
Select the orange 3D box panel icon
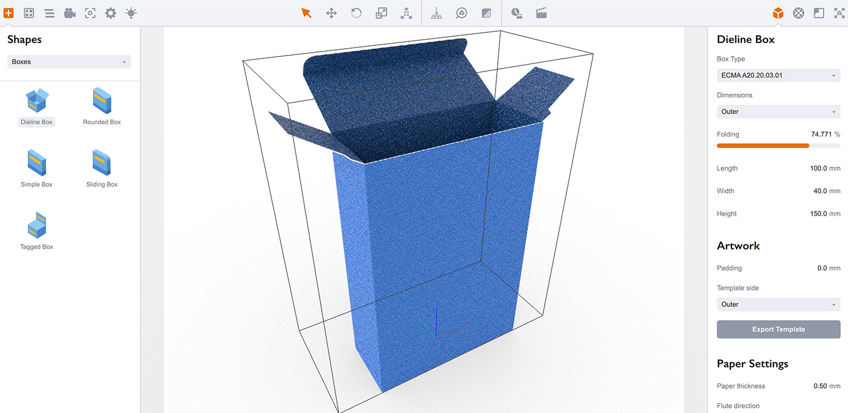778,12
